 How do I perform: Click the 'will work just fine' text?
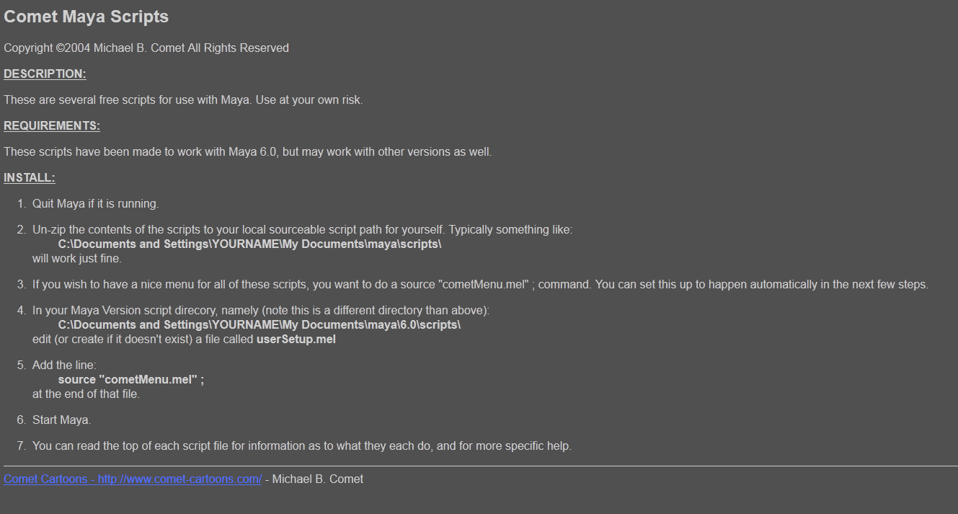pyautogui.click(x=77, y=259)
